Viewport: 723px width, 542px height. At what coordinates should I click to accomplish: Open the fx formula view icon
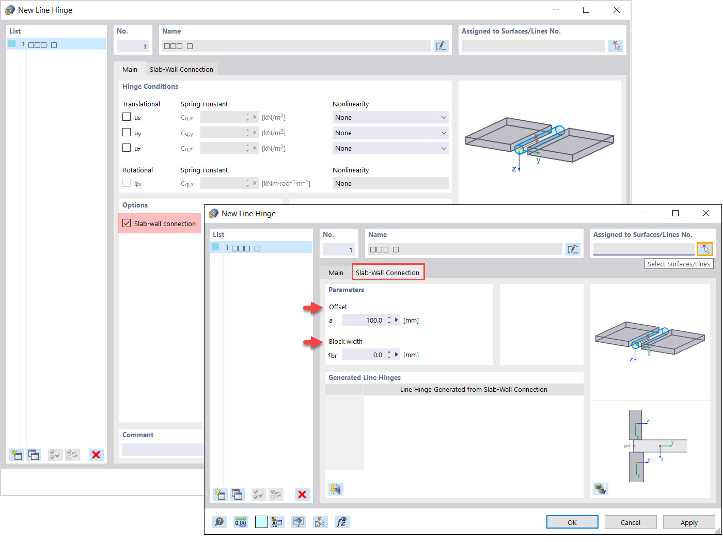click(342, 522)
